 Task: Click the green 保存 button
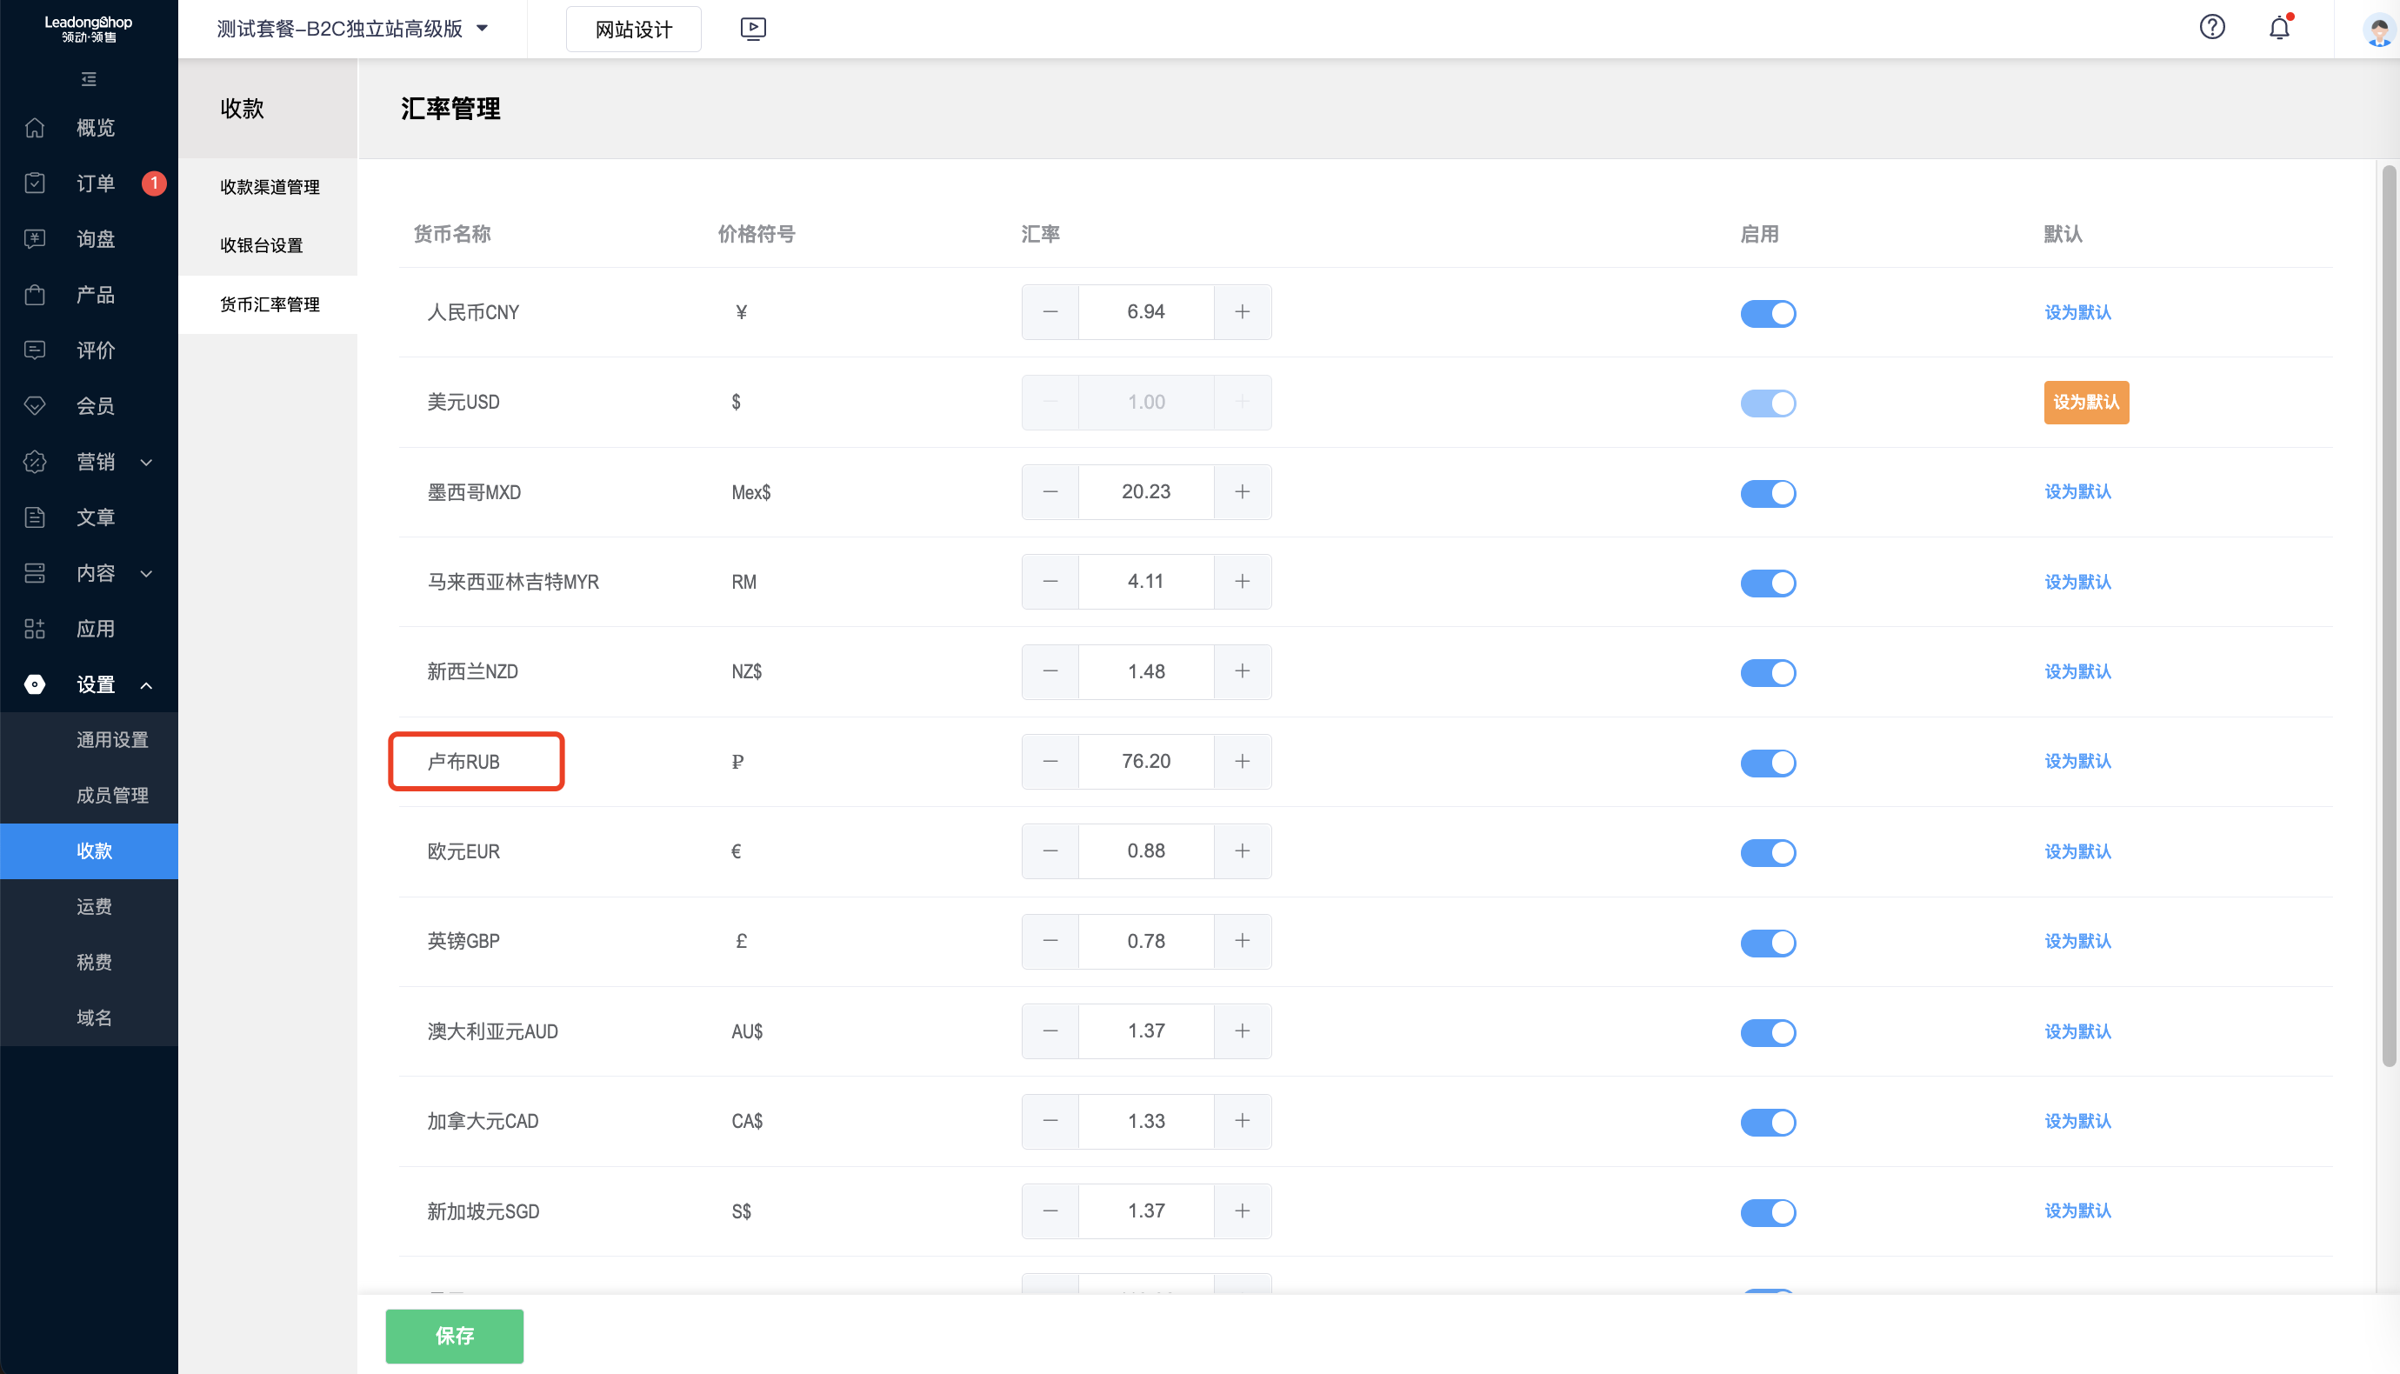(x=454, y=1336)
